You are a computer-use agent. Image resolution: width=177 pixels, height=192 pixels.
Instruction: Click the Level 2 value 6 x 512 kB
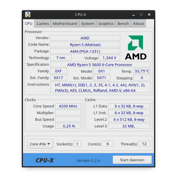(129, 119)
